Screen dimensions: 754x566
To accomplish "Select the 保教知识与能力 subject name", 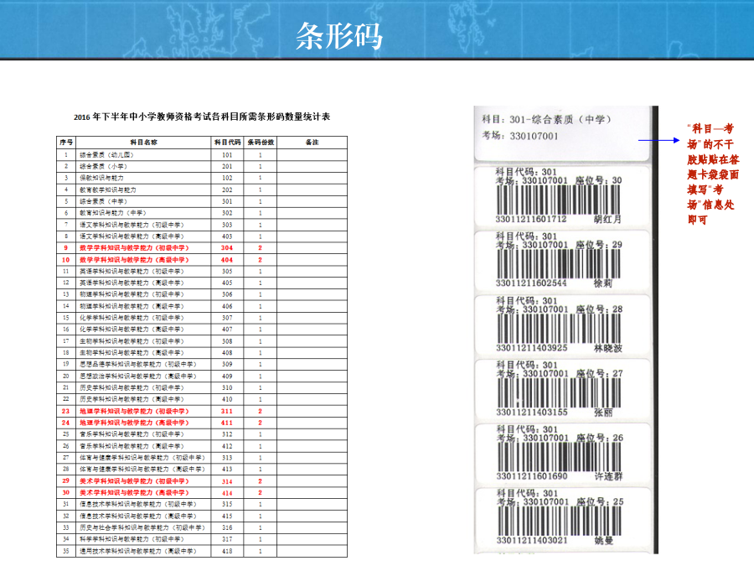I will [x=101, y=178].
